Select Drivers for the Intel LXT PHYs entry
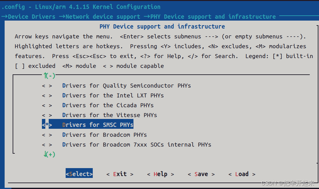This screenshot has width=319, height=189. click(x=112, y=95)
